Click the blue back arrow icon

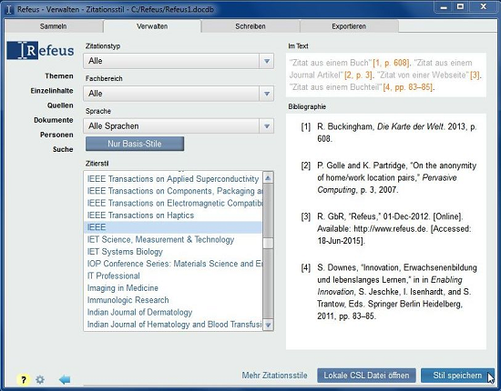click(65, 379)
